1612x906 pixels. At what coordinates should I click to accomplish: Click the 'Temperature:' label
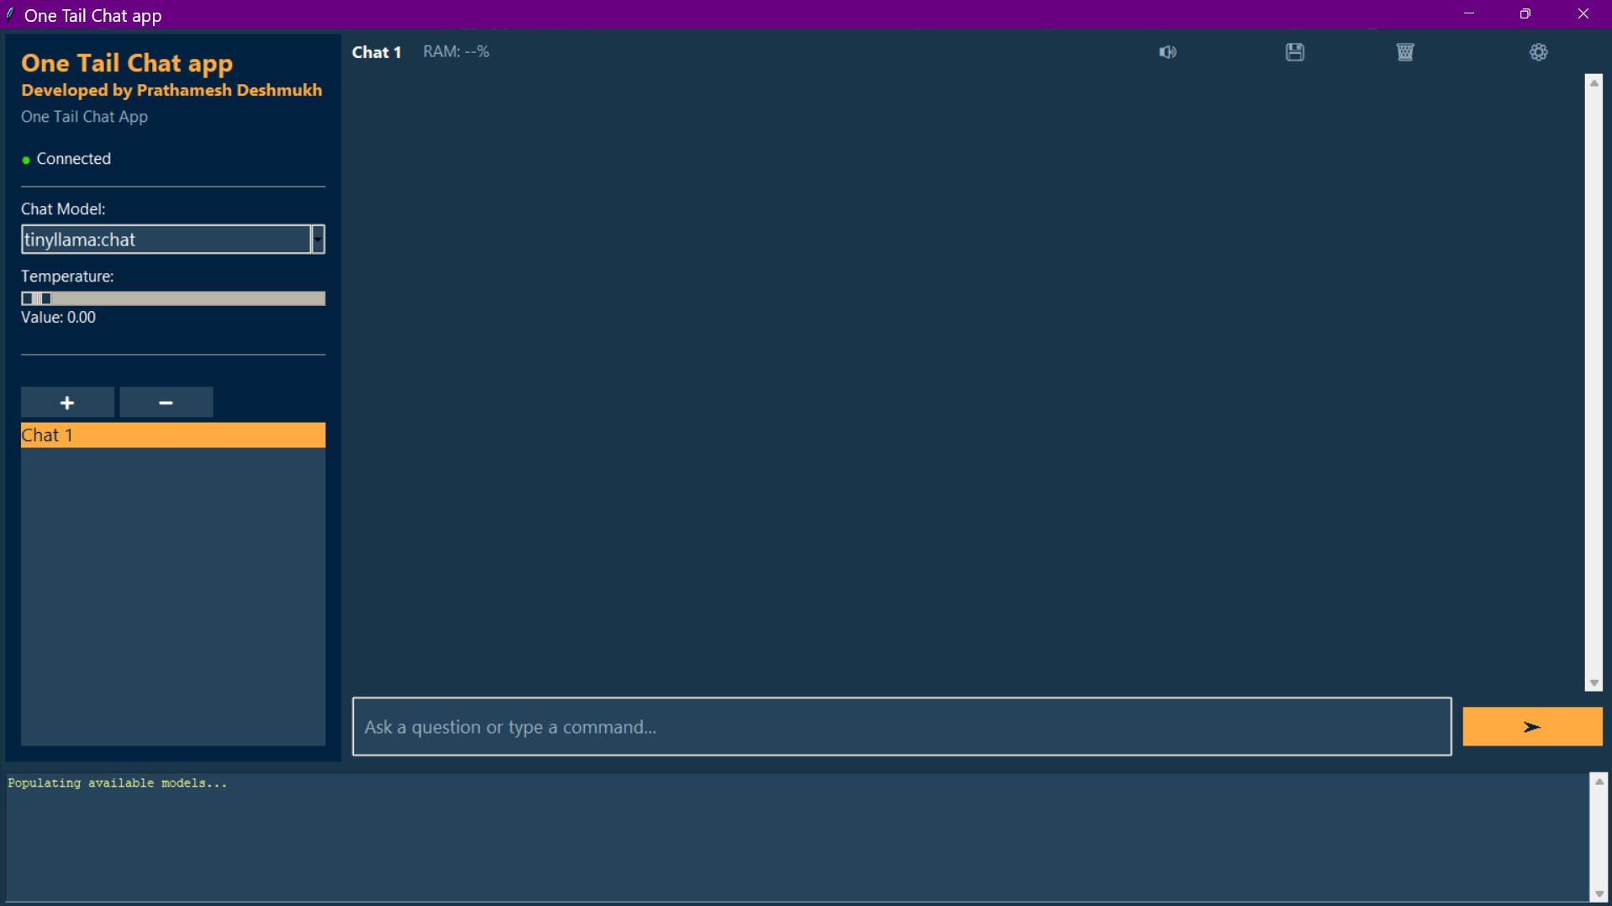[x=67, y=277]
